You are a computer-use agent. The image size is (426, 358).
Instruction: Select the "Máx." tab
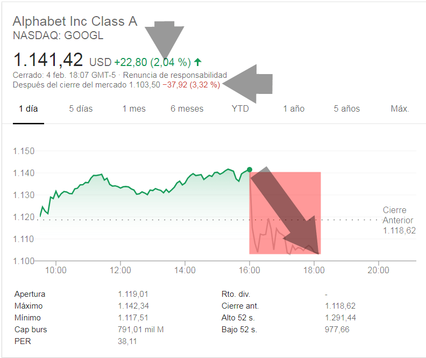tap(400, 108)
